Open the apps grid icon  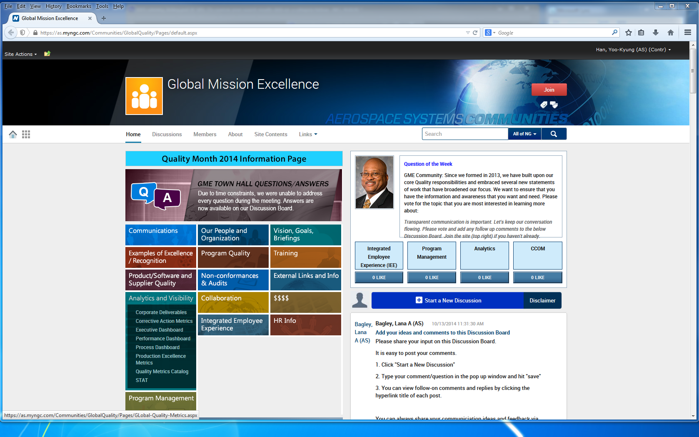[x=26, y=134]
